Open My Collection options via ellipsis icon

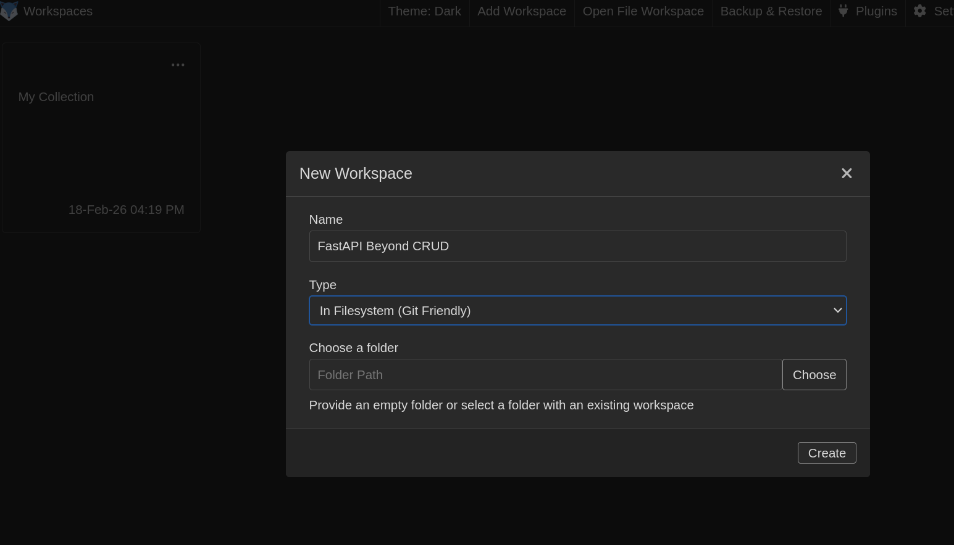tap(178, 64)
